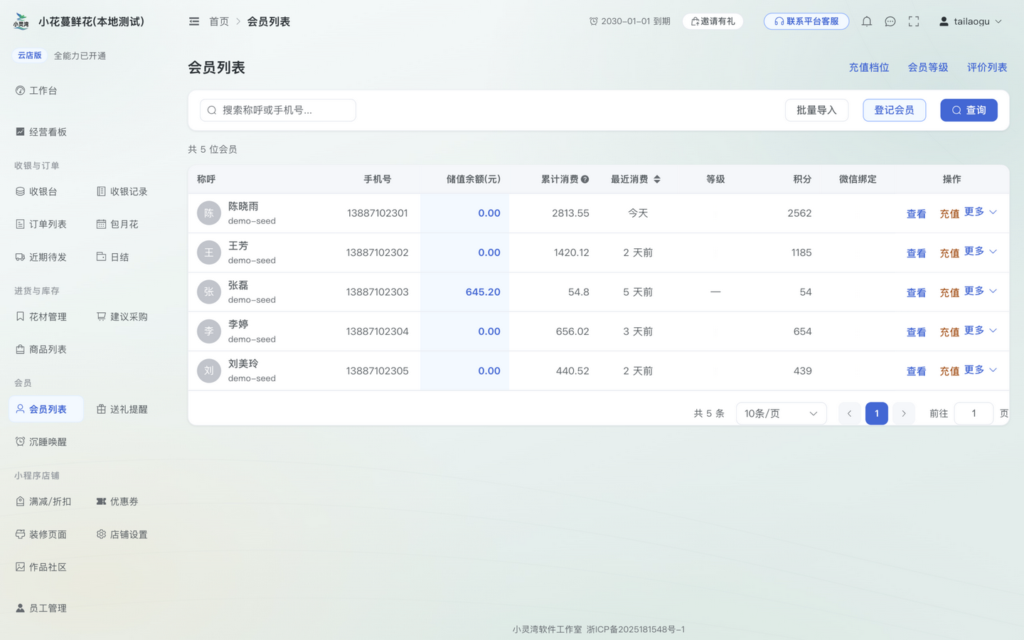Expand 更多 for 刘美玲
The image size is (1024, 640).
click(x=981, y=370)
